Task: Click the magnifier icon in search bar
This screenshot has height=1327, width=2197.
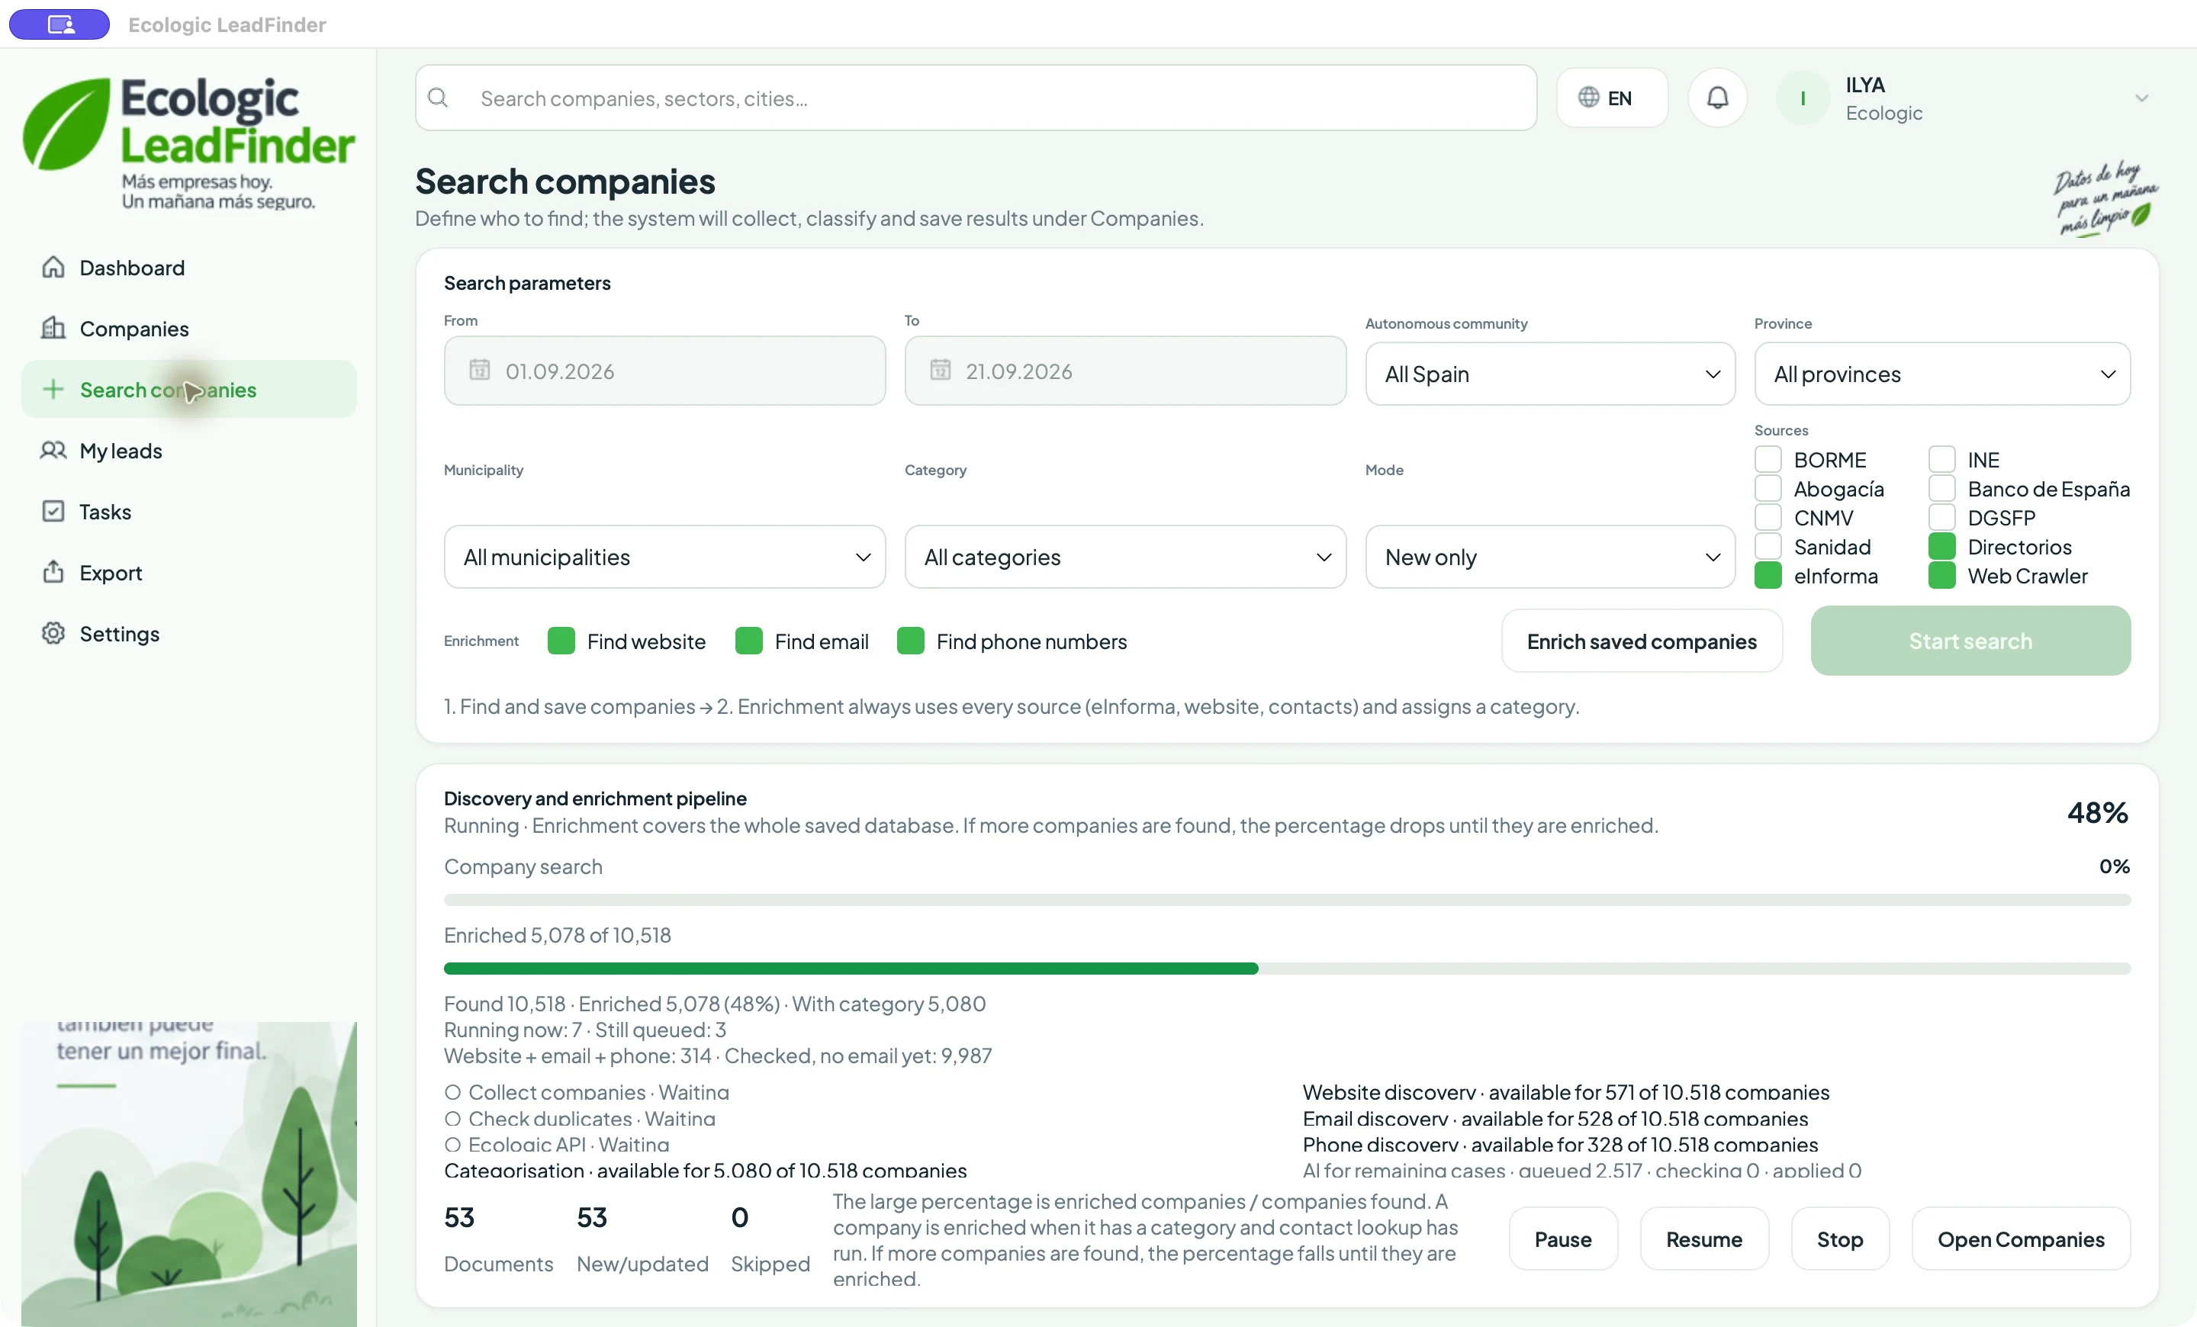Action: [438, 98]
